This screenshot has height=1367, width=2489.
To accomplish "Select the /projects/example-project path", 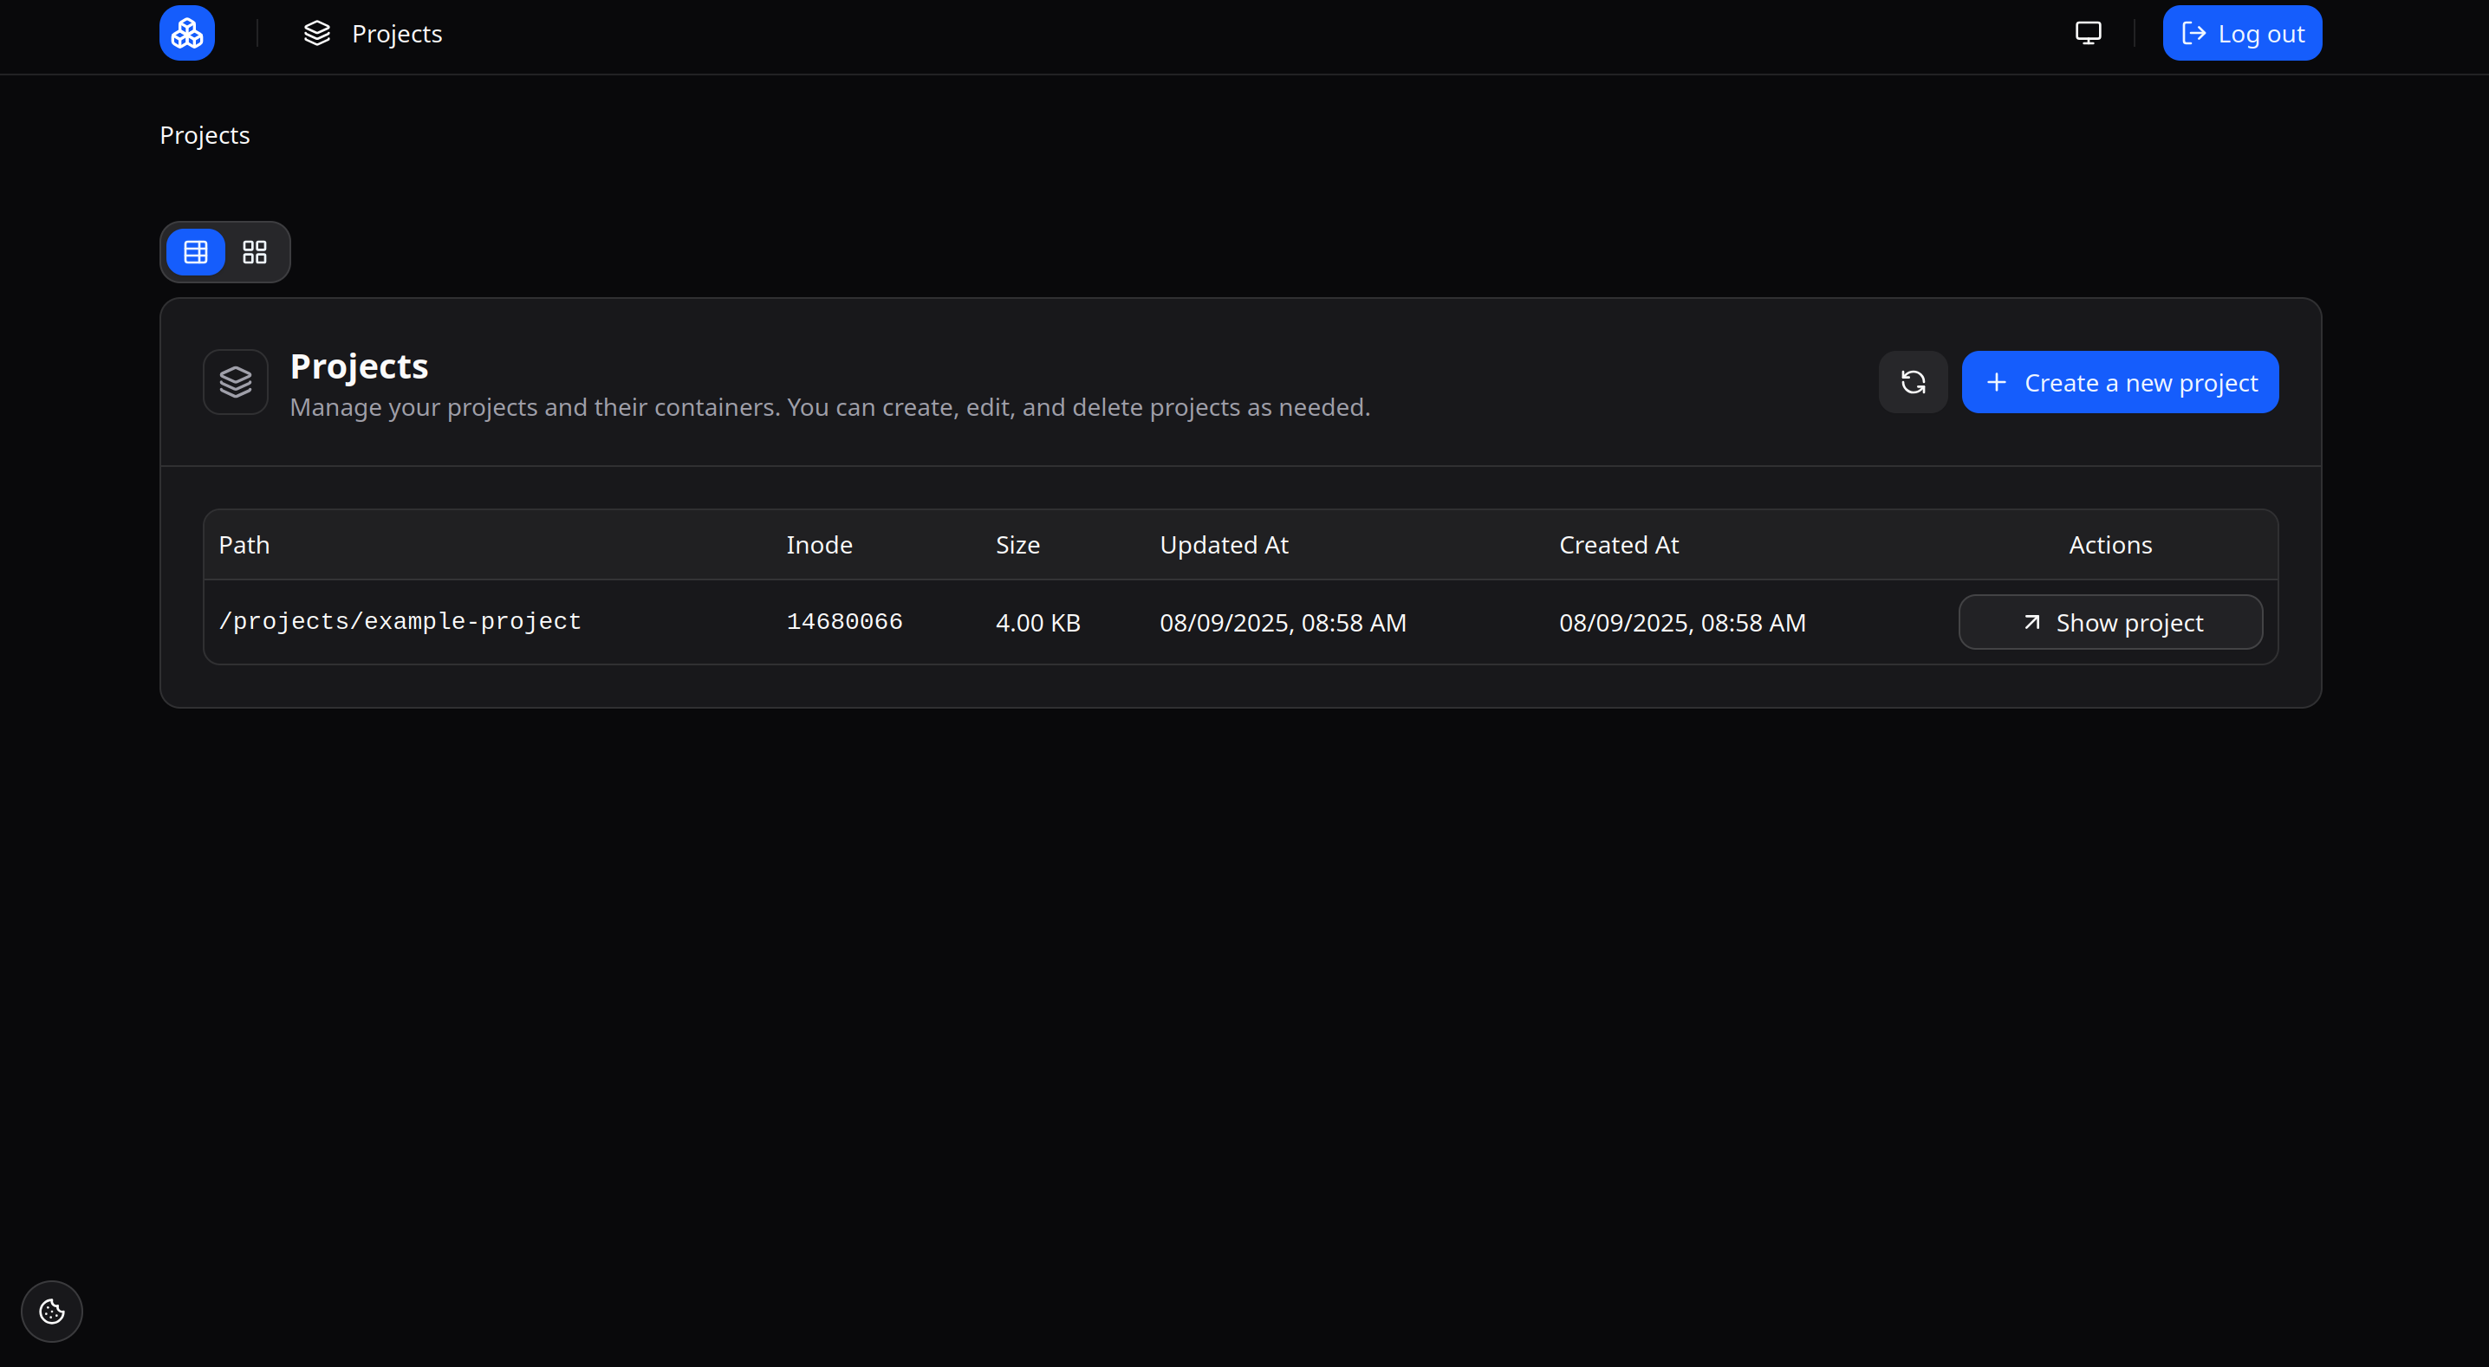I will click(399, 621).
